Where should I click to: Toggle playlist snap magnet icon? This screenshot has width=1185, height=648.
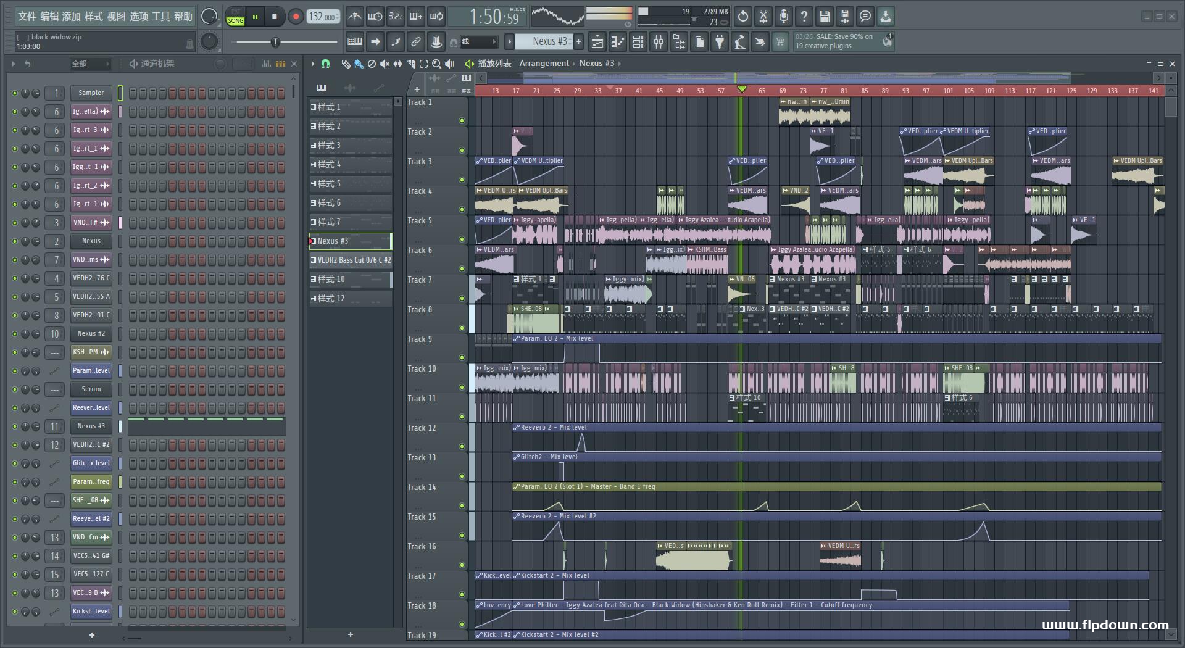click(326, 64)
